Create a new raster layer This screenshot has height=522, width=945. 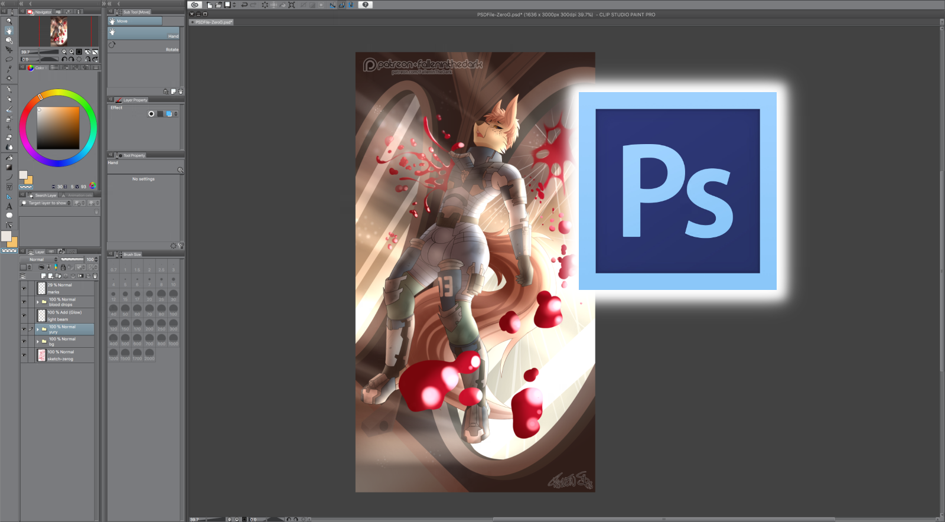point(43,276)
